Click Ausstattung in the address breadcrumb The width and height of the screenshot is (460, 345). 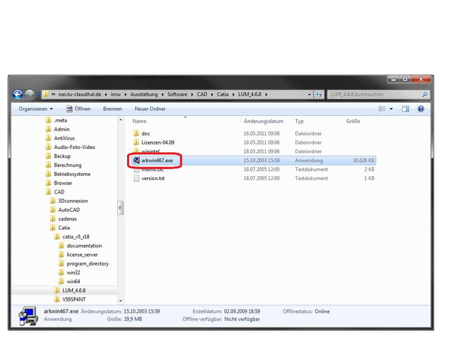point(144,94)
